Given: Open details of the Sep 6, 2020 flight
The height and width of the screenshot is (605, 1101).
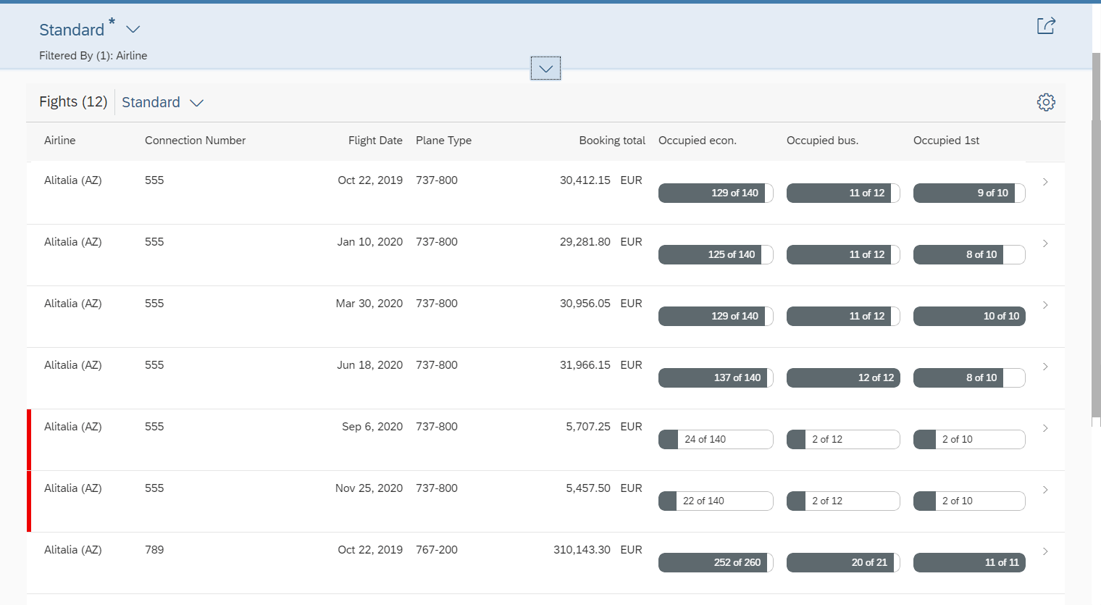Looking at the screenshot, I should [1045, 428].
